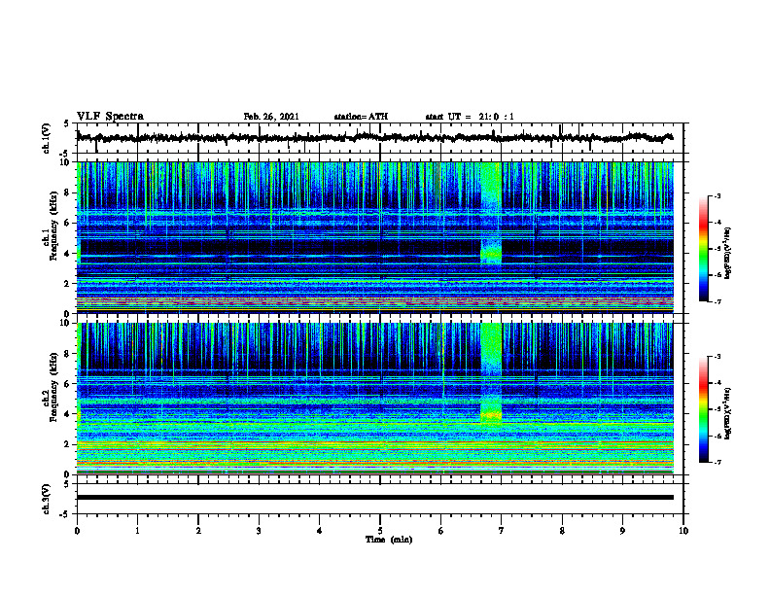Select the date text "Feb. 26, 2021"
770x595 pixels.
(x=271, y=117)
